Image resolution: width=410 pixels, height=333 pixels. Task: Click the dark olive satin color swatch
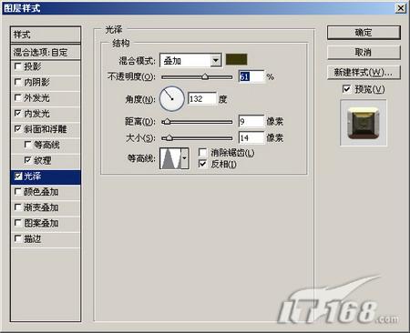tap(236, 59)
